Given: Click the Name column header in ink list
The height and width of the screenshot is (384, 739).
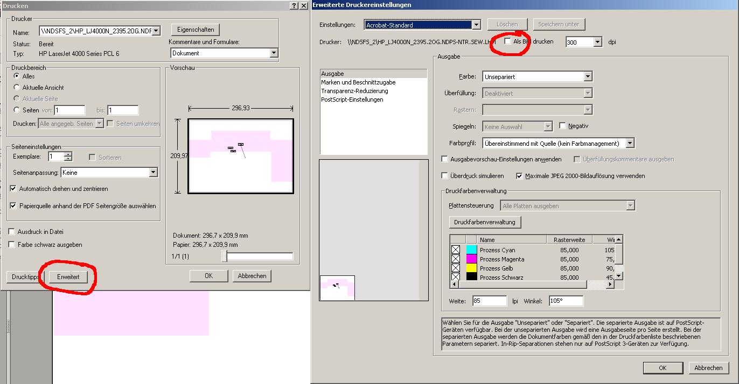Looking at the screenshot, I should (512, 240).
